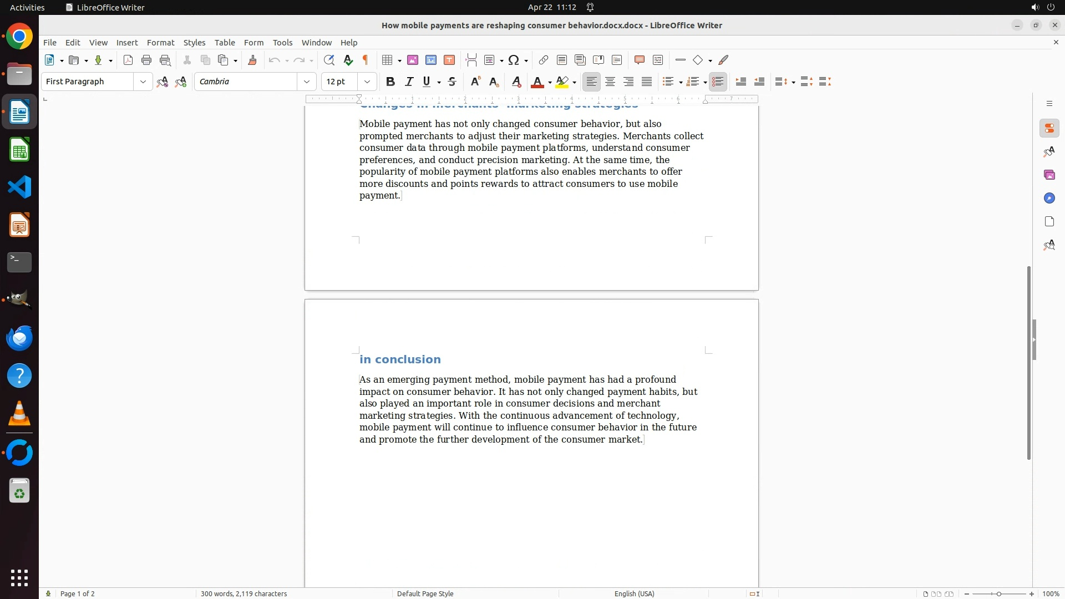The width and height of the screenshot is (1065, 599).
Task: Click the Insert Hyperlink icon
Action: [544, 60]
